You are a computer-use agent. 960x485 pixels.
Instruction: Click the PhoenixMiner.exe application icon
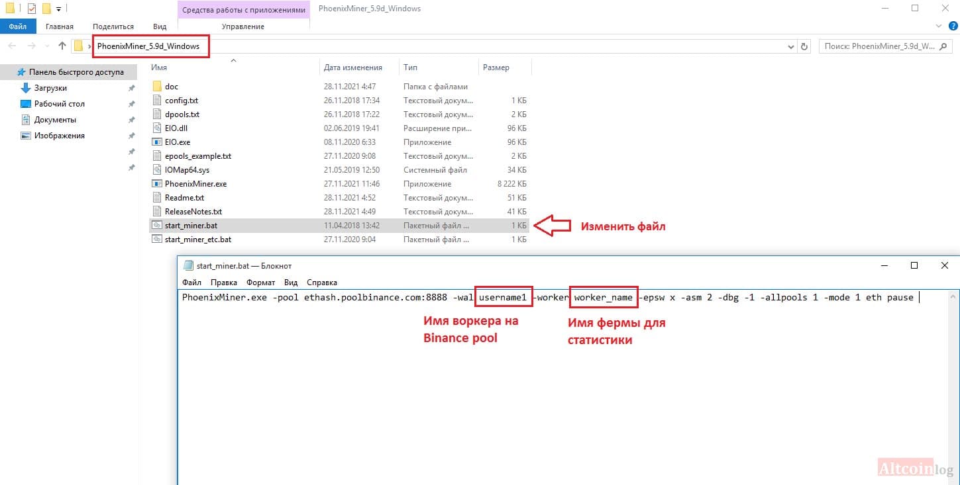[157, 184]
